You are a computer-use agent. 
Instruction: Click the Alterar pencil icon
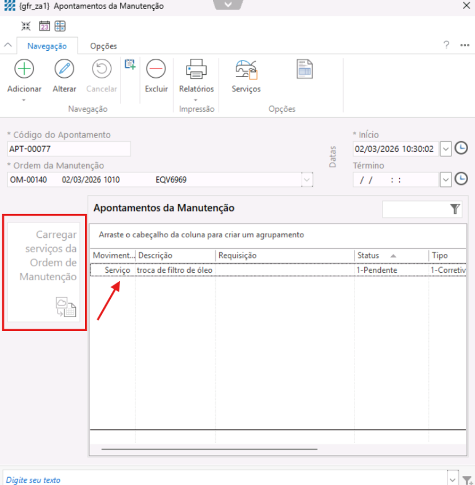(x=64, y=69)
